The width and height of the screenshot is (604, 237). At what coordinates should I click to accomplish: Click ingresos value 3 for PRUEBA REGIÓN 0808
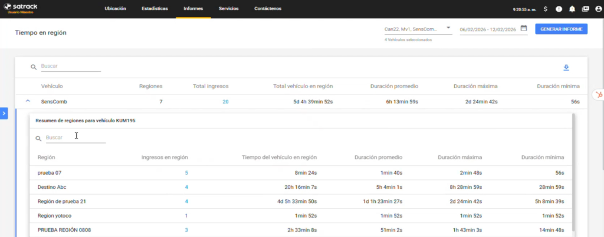[x=186, y=230]
